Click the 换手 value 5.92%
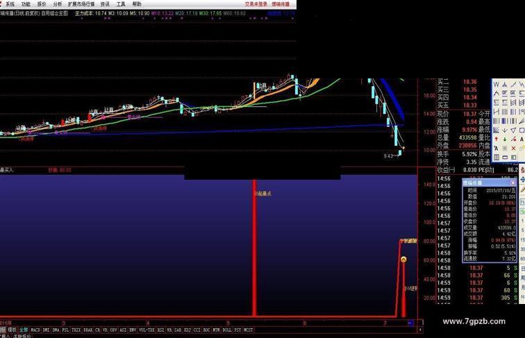This screenshot has height=338, width=525. pyautogui.click(x=469, y=154)
